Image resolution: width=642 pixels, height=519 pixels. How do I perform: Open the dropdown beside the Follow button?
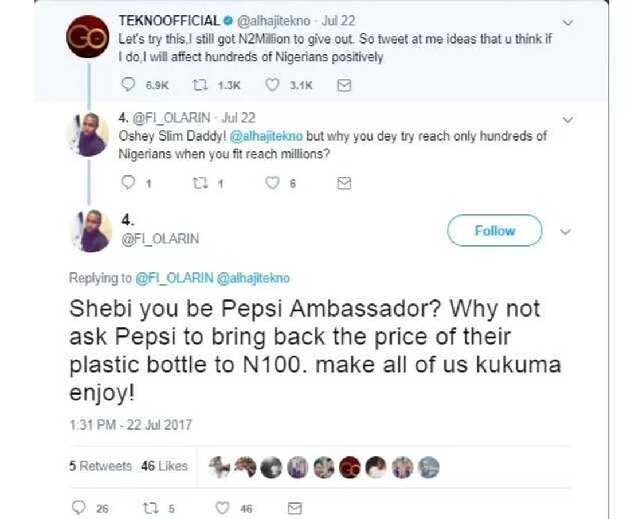pyautogui.click(x=566, y=232)
